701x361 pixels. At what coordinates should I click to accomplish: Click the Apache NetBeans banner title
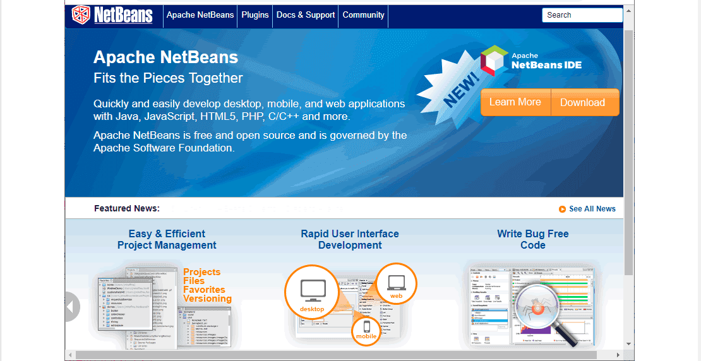coord(165,57)
